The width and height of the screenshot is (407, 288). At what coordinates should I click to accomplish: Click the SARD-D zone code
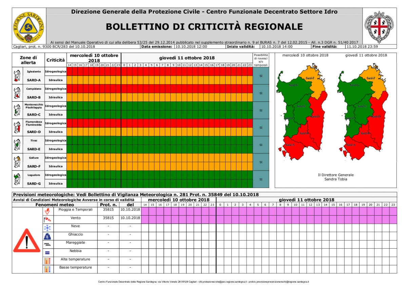34,132
